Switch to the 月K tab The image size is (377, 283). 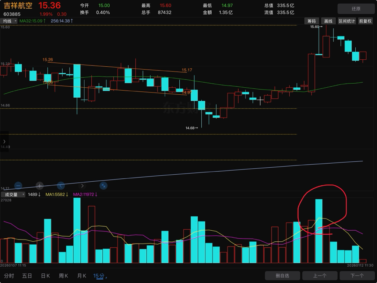tap(82, 276)
